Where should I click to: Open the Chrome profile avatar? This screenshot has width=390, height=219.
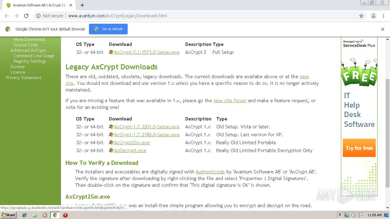click(x=373, y=16)
